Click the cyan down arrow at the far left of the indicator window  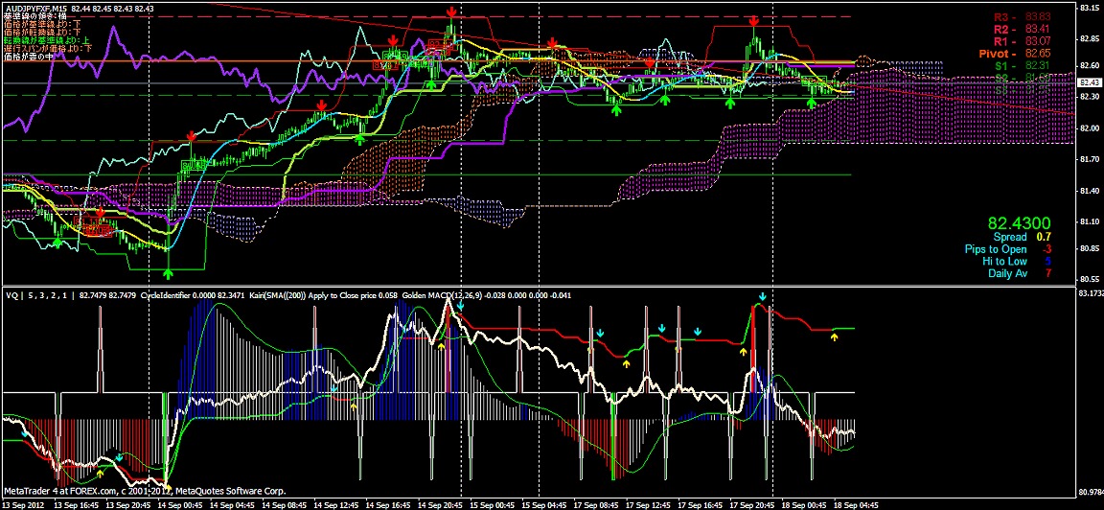[x=25, y=432]
